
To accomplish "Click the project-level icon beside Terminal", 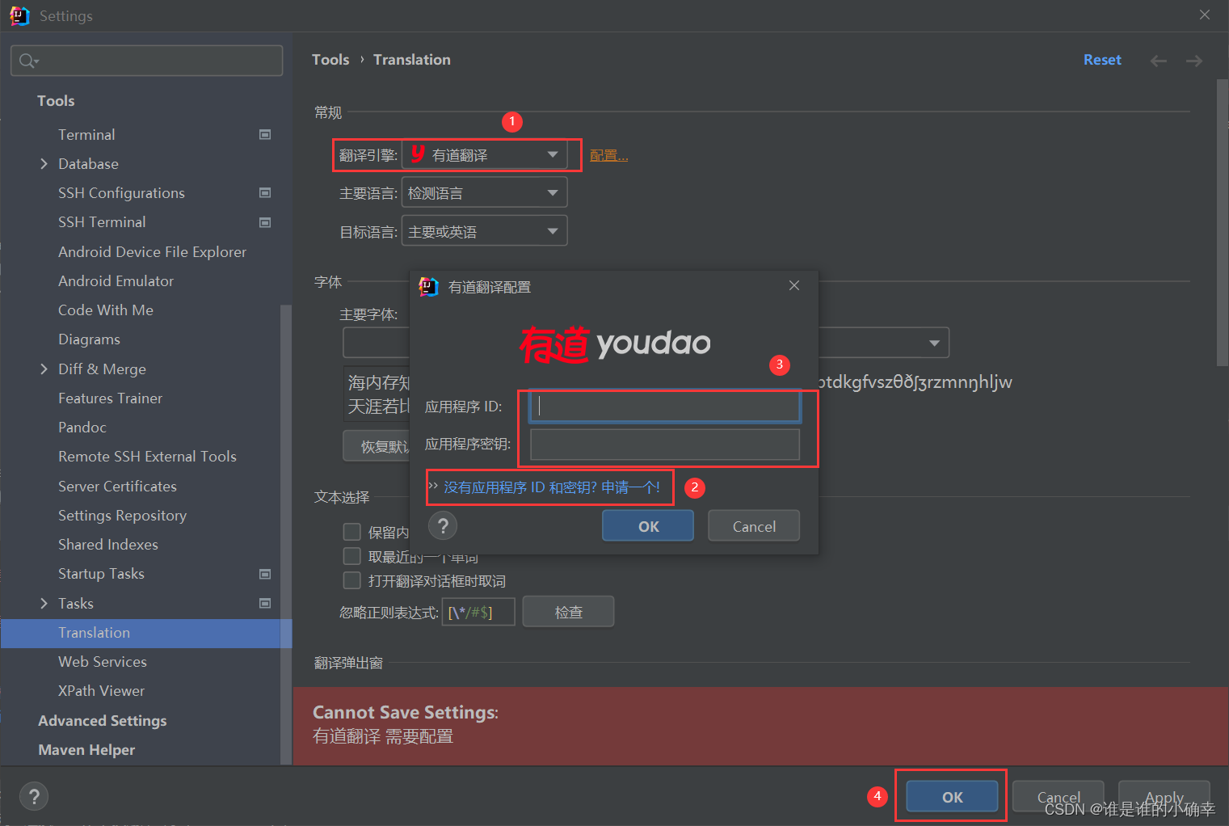I will tap(265, 134).
